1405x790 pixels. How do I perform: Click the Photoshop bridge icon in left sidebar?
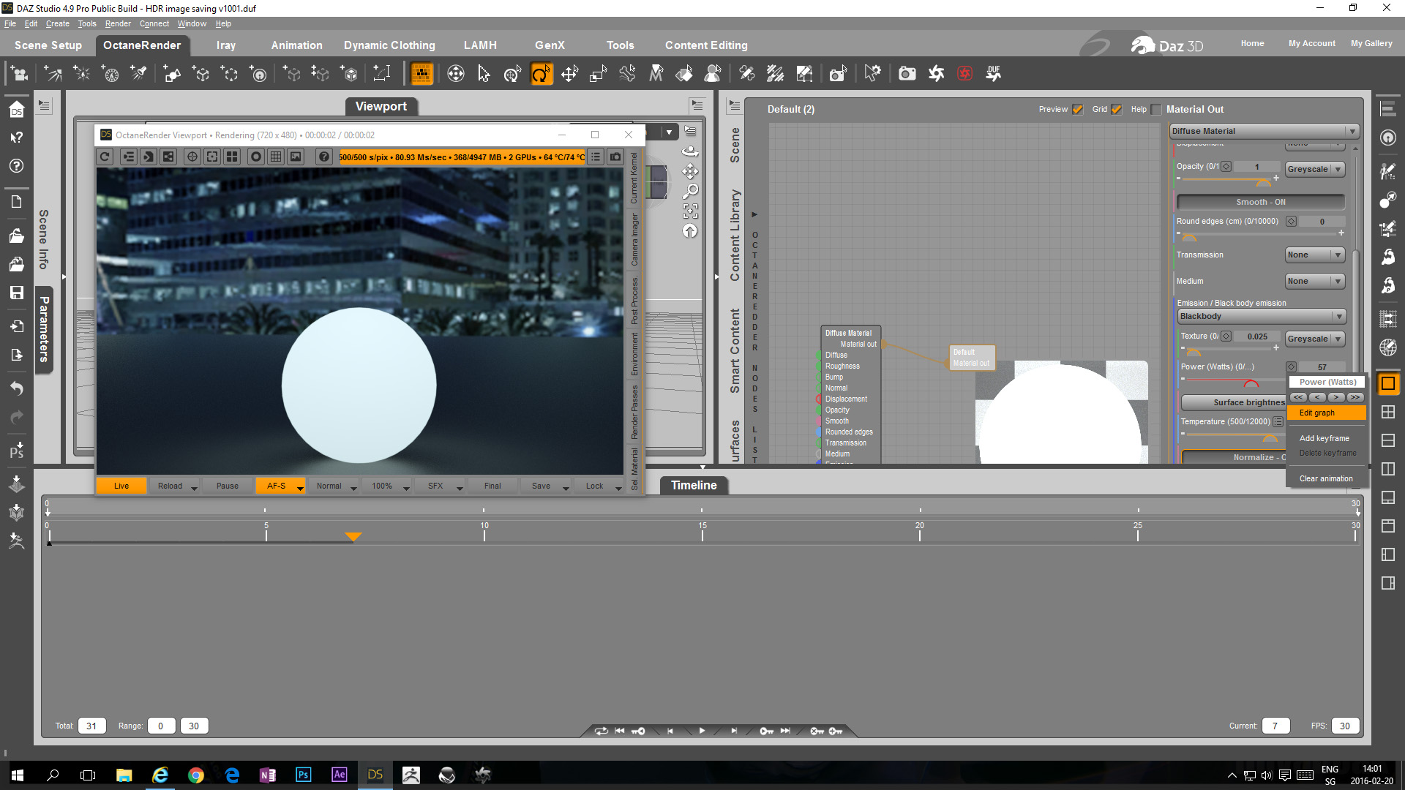pyautogui.click(x=16, y=449)
